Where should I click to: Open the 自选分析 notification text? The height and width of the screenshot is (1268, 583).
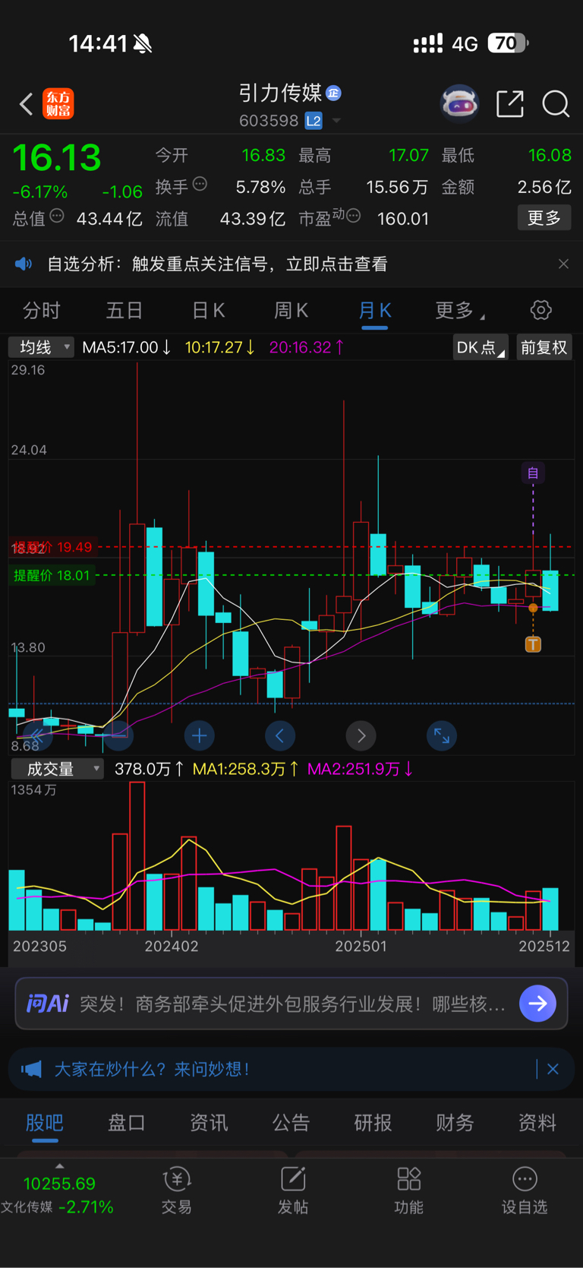click(217, 264)
